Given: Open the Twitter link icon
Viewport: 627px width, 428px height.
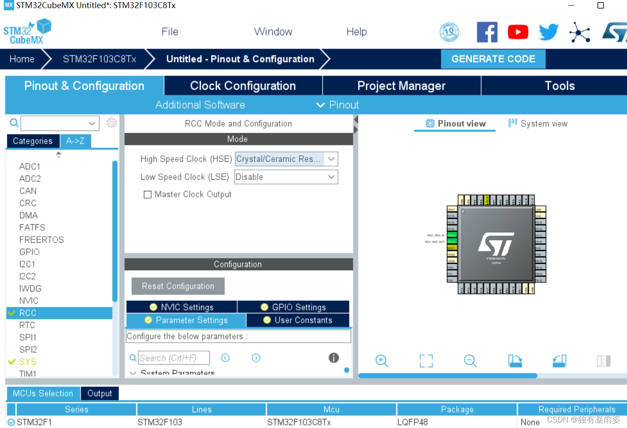Looking at the screenshot, I should pyautogui.click(x=549, y=32).
